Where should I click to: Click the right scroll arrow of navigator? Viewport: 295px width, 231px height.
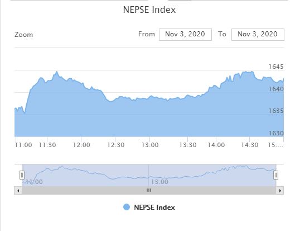pyautogui.click(x=280, y=190)
